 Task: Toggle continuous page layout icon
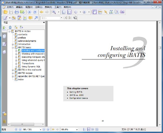[x=89, y=129]
